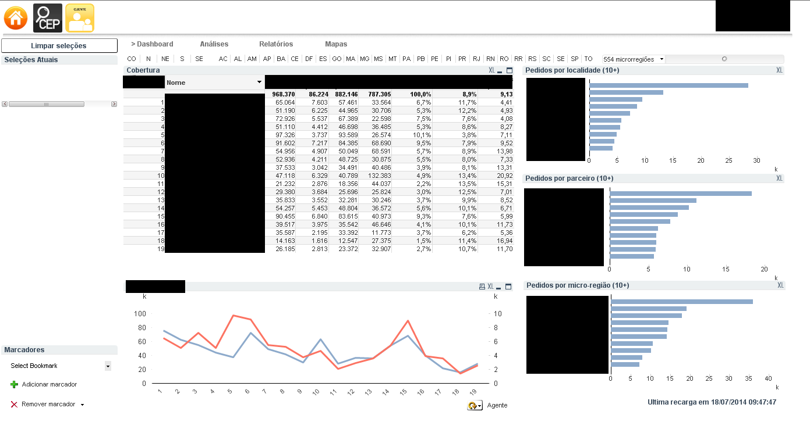Click the green plus add-bookmark icon
This screenshot has height=422, width=810.
click(15, 385)
